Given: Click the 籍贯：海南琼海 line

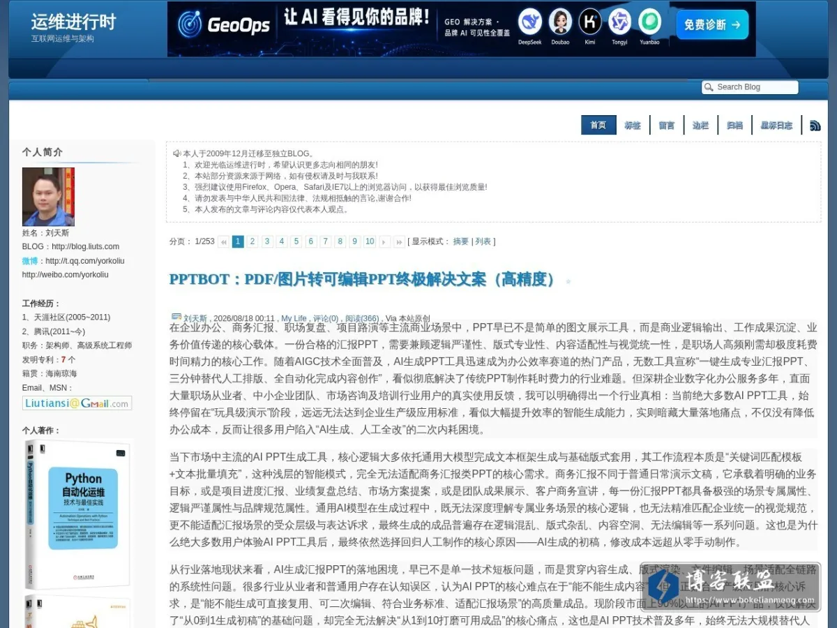Looking at the screenshot, I should tap(50, 374).
